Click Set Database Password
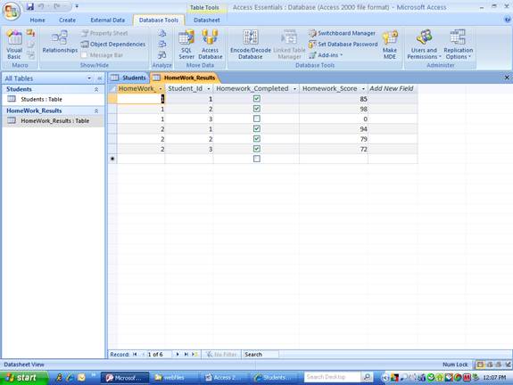 (x=343, y=45)
